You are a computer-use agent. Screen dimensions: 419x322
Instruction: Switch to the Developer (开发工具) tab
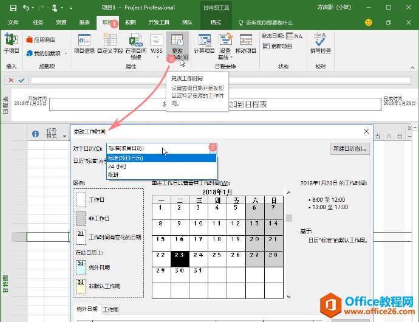click(158, 22)
